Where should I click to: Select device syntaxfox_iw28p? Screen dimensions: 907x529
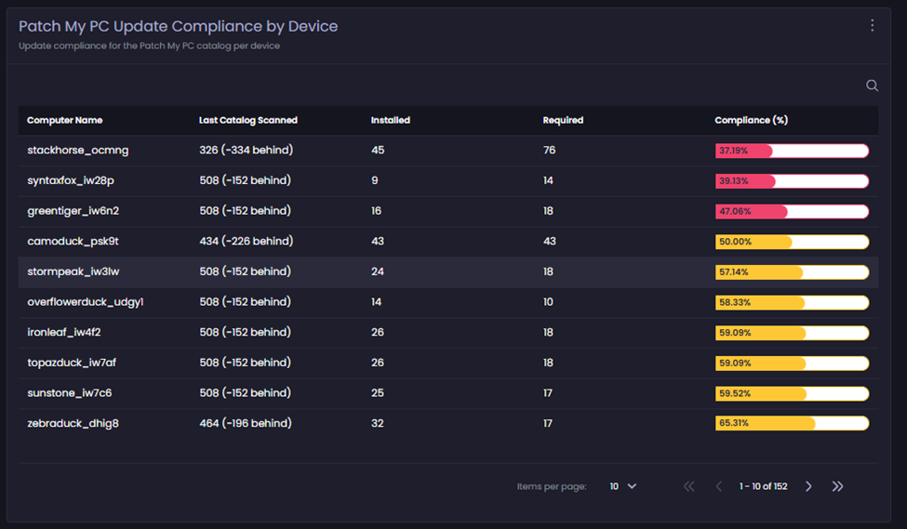[71, 180]
